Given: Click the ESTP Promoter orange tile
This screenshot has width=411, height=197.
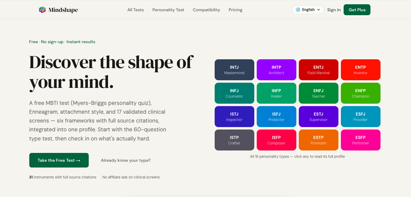Looking at the screenshot, I should pos(319,140).
